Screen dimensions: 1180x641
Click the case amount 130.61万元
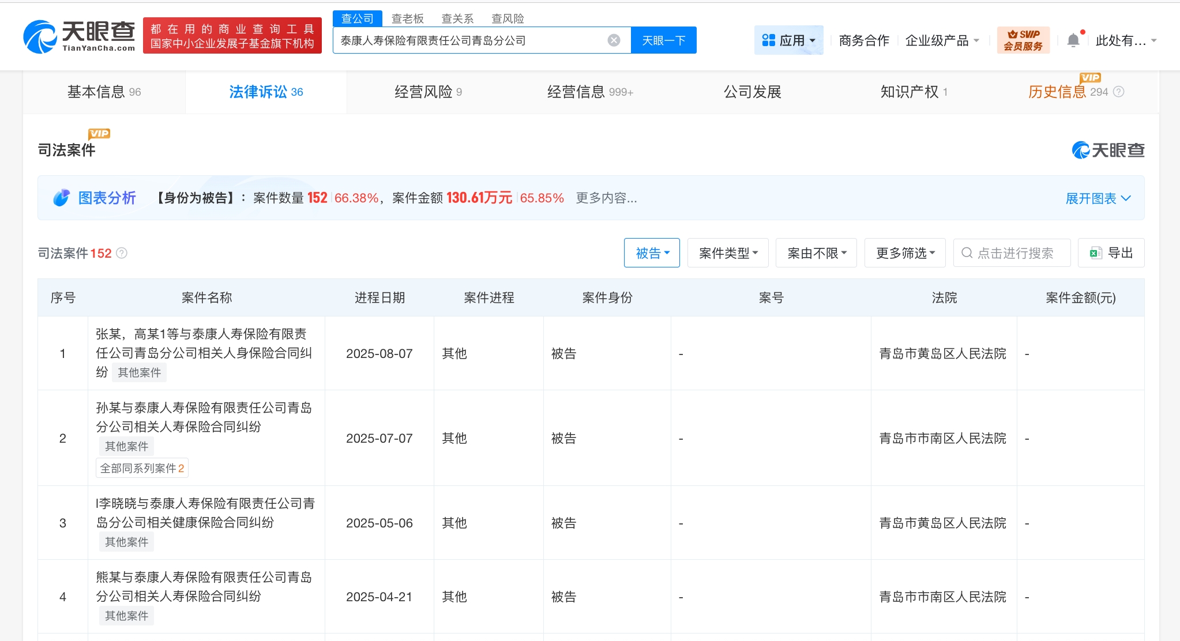click(x=479, y=198)
